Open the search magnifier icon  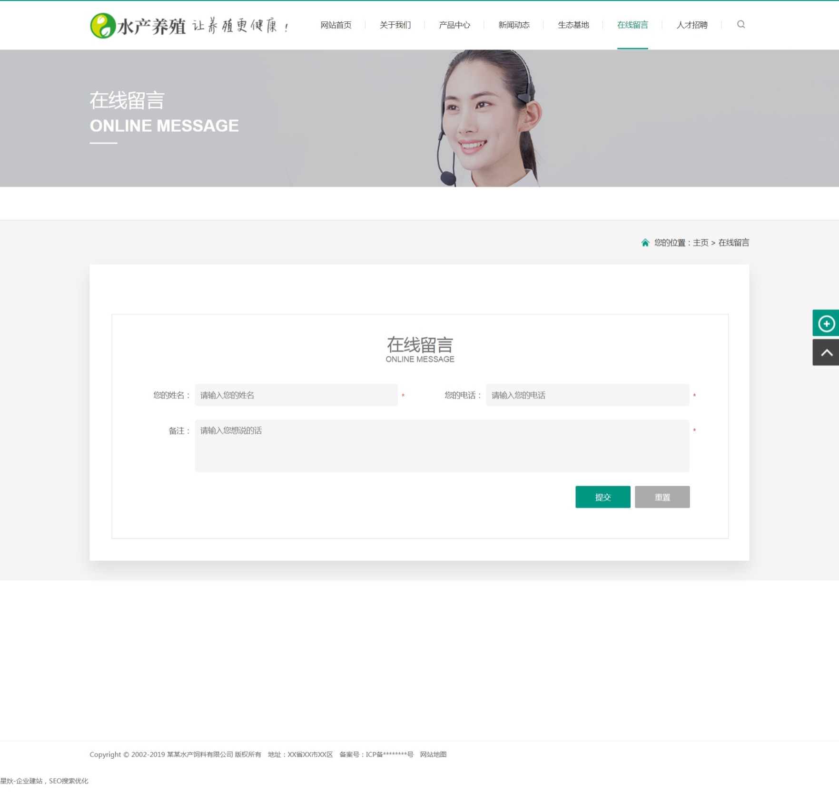click(740, 24)
